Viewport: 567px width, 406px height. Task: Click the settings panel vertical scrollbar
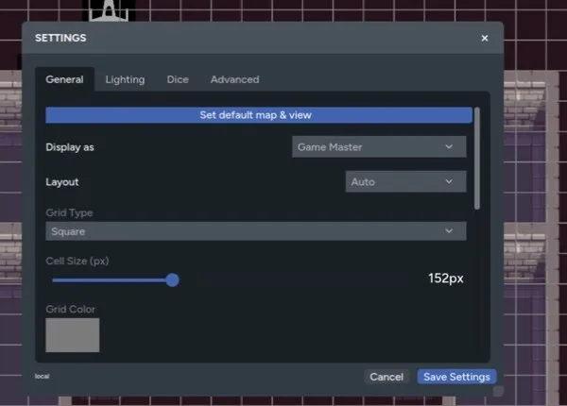[x=477, y=159]
